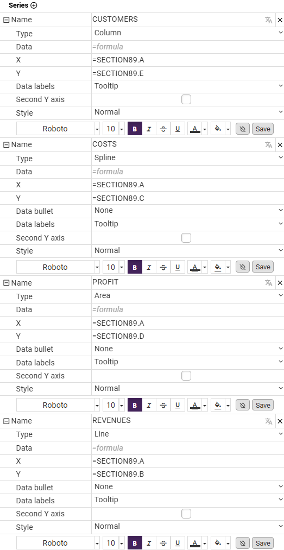284x550 pixels.
Task: Collapse the PROFIT series section
Action: [x=6, y=283]
